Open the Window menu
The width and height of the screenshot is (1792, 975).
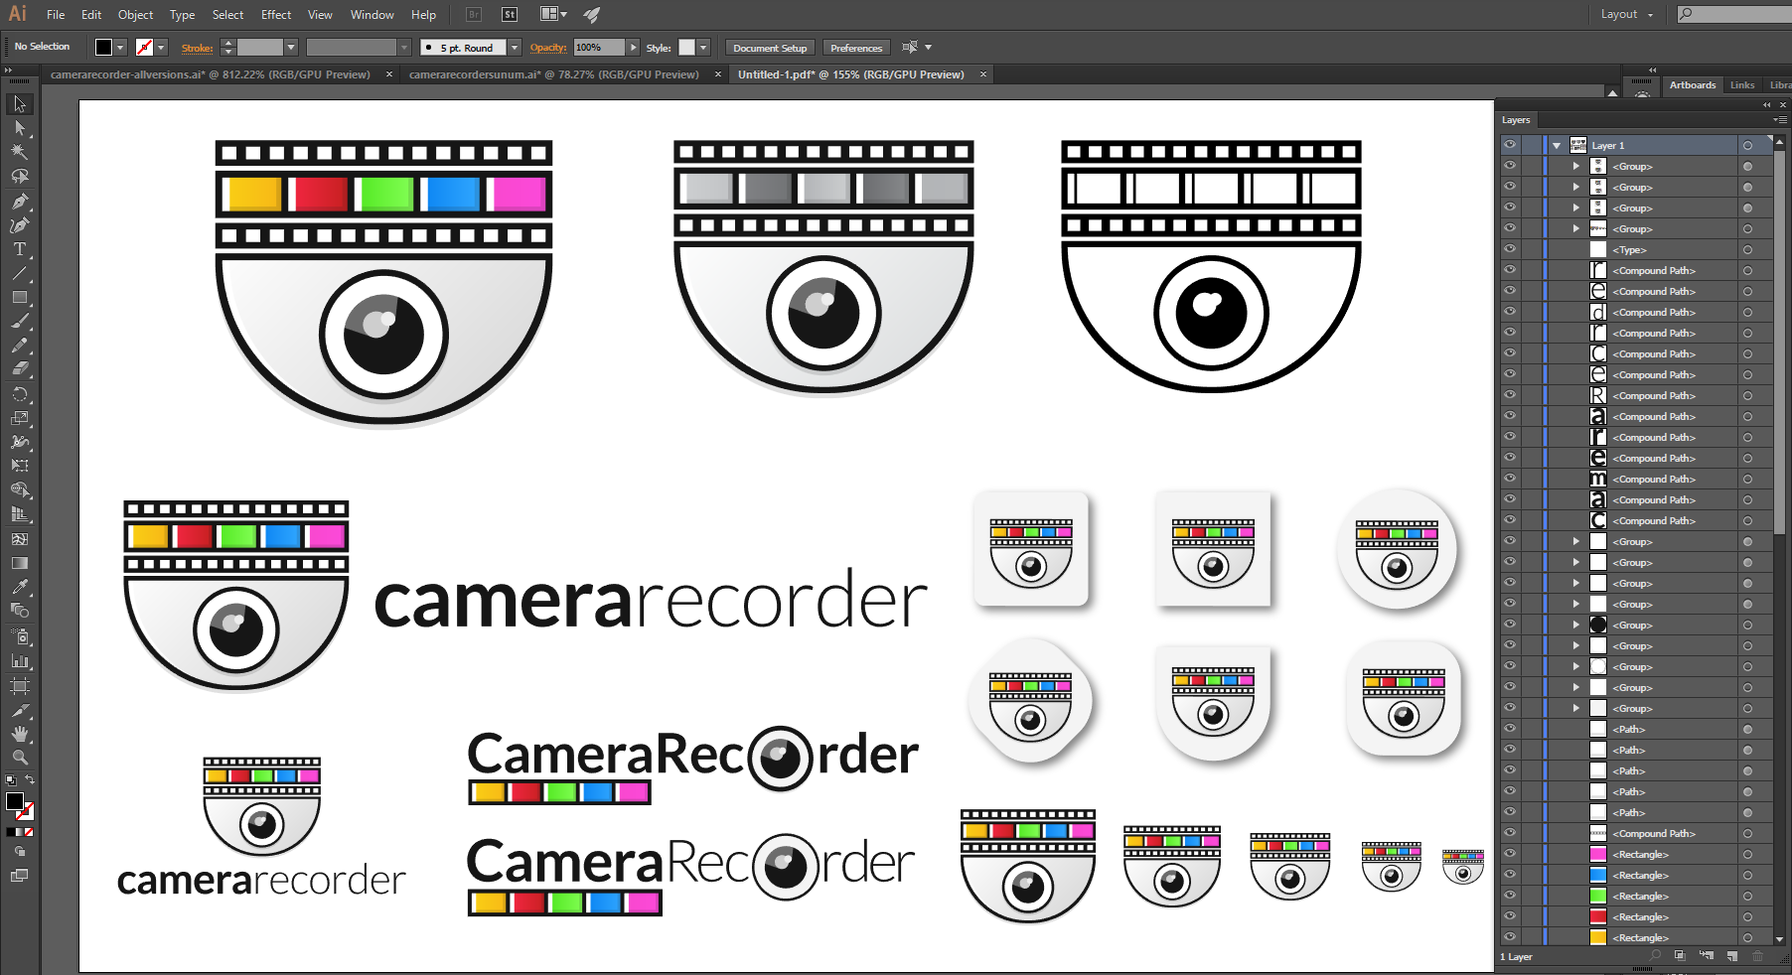tap(372, 14)
